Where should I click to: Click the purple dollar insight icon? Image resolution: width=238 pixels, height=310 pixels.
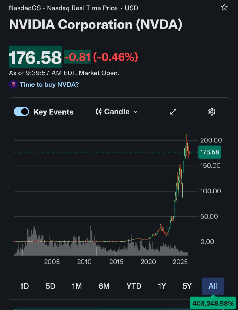coord(13,84)
